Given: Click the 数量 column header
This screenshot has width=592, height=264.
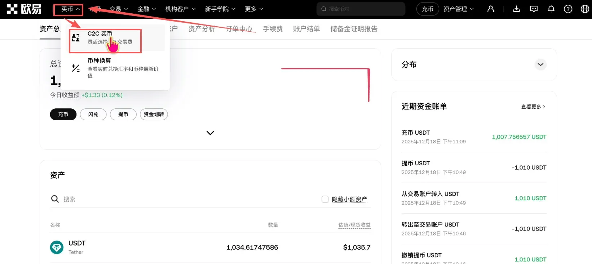Looking at the screenshot, I should 273,225.
